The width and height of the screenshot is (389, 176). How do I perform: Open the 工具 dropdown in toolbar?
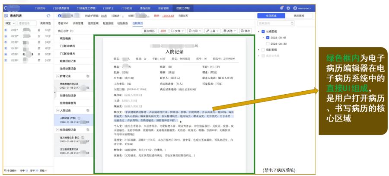pos(212,31)
